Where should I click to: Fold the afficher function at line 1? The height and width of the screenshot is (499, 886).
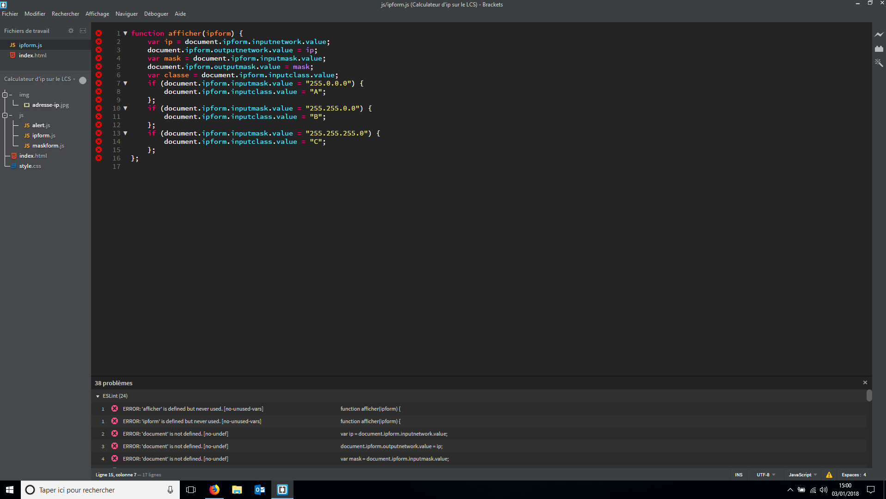coord(125,33)
